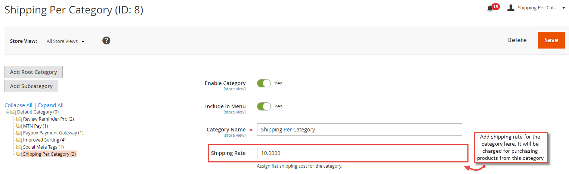Toggle the Enable Category switch
The width and height of the screenshot is (569, 174).
(x=264, y=83)
